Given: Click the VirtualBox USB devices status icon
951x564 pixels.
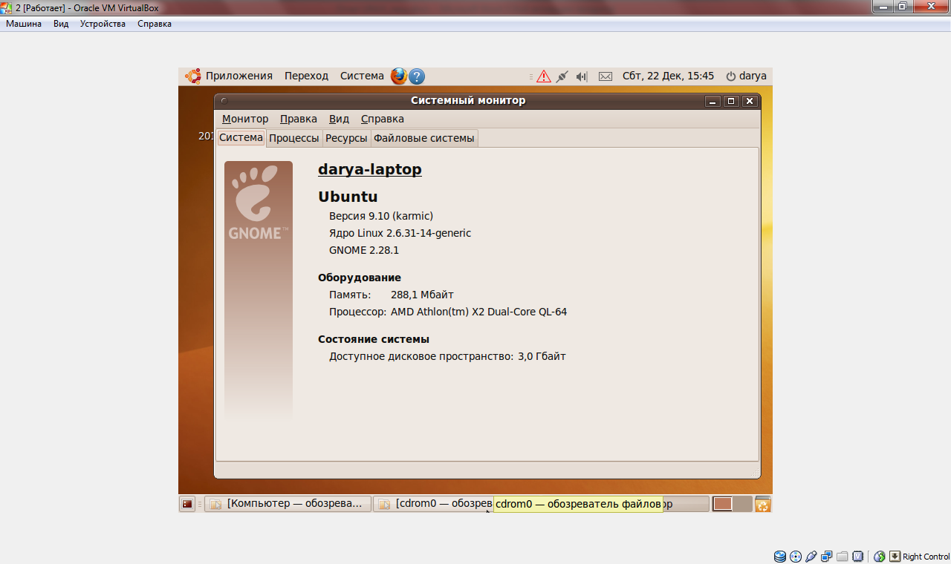Looking at the screenshot, I should 811,556.
